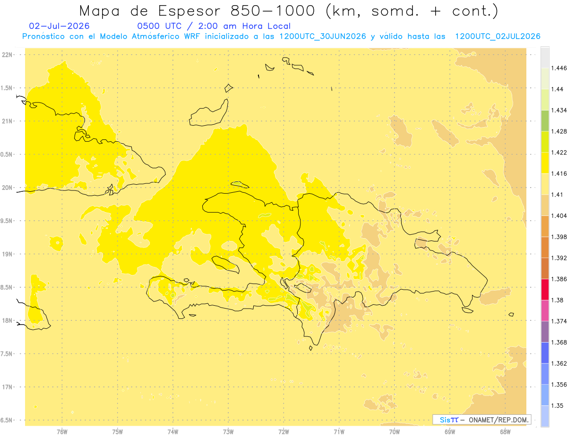Click the "71W" longitude label
The width and height of the screenshot is (567, 438).
pos(339,431)
